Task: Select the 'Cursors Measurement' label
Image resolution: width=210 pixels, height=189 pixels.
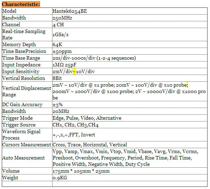Action: (x=27, y=145)
